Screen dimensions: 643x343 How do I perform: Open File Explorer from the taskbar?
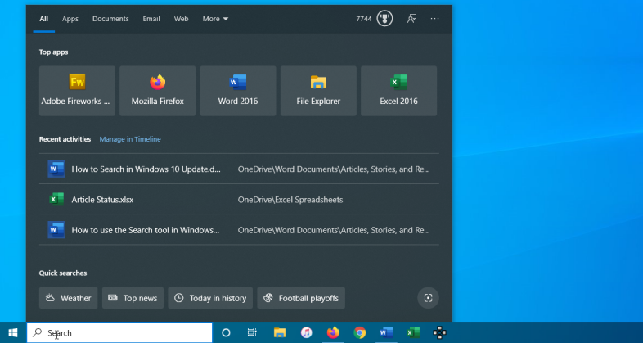tap(280, 332)
